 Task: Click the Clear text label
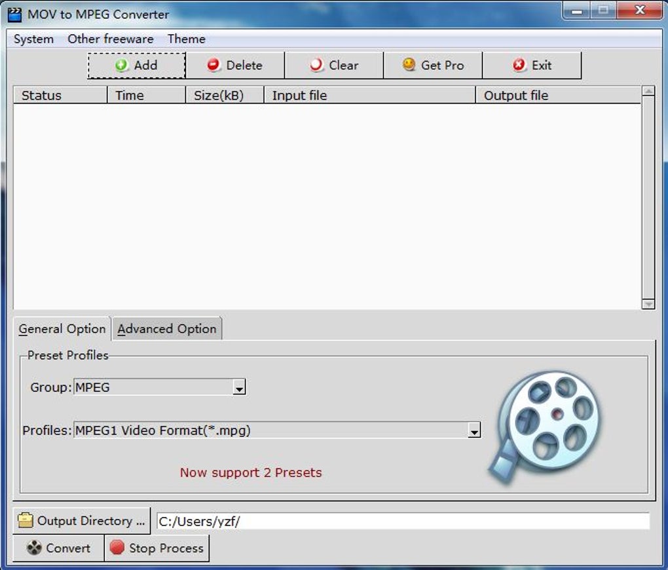344,66
